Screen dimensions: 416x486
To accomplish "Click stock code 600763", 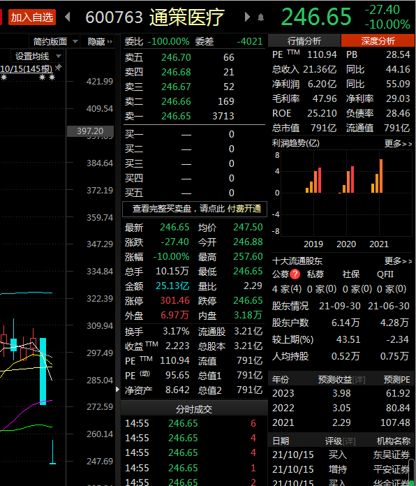I will pos(114,17).
